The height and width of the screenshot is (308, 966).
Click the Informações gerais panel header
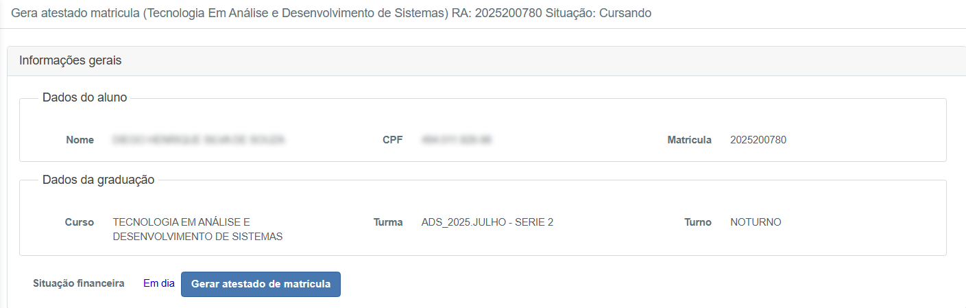(70, 60)
